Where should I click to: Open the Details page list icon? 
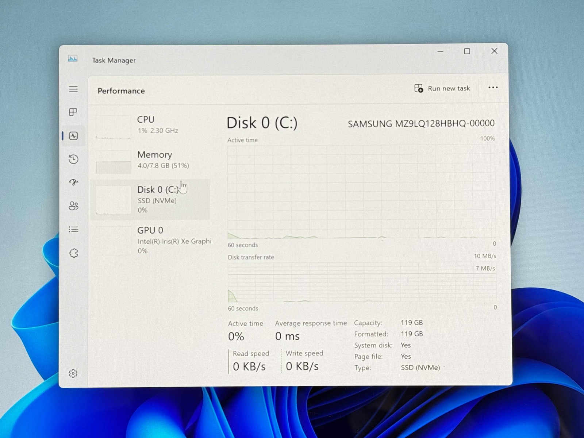(73, 229)
